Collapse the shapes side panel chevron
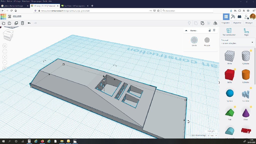256x144 pixels. pyautogui.click(x=219, y=82)
